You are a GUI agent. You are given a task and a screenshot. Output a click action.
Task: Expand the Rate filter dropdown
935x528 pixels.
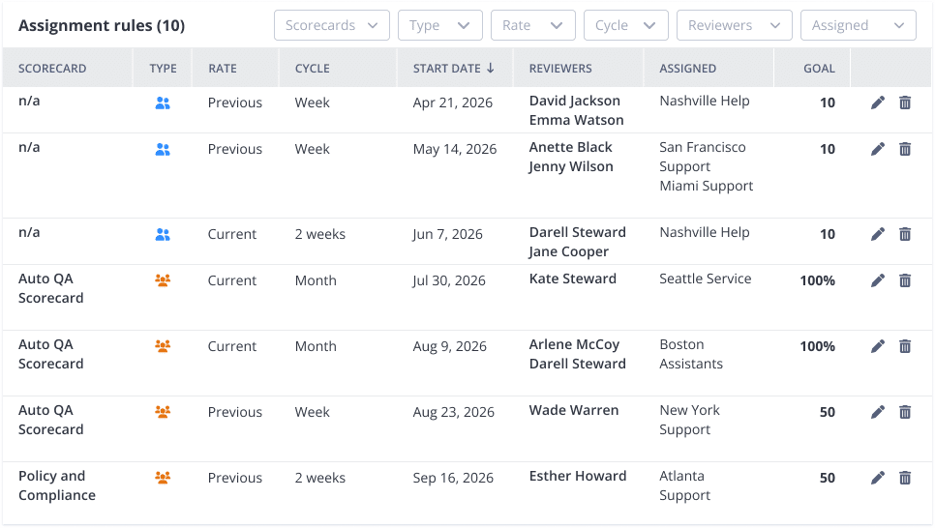[x=532, y=26]
